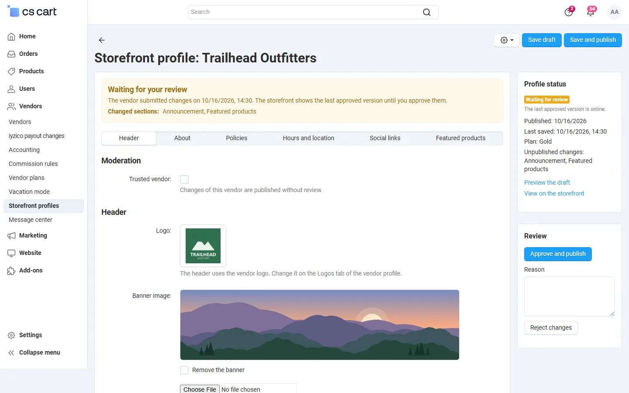Open the Preview the draft link

point(547,183)
